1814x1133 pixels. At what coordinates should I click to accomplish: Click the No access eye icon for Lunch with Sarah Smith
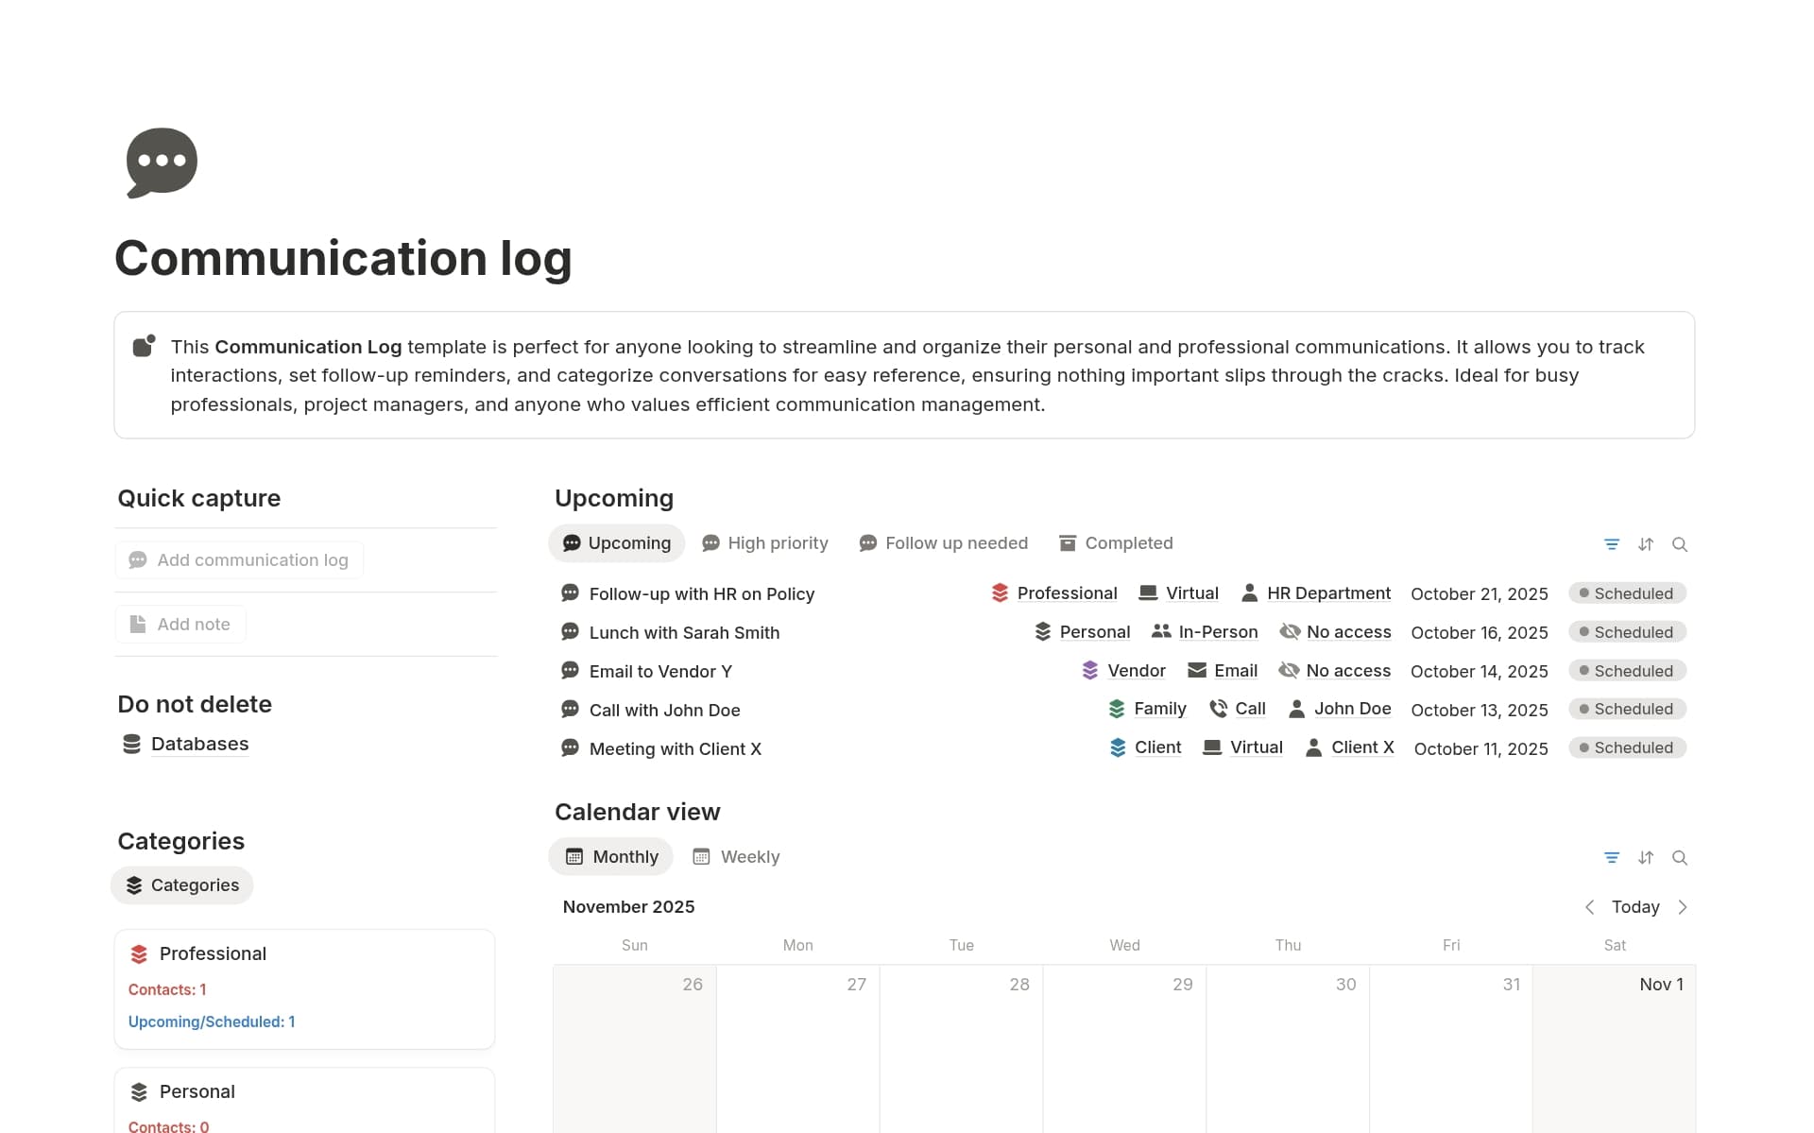click(x=1289, y=632)
